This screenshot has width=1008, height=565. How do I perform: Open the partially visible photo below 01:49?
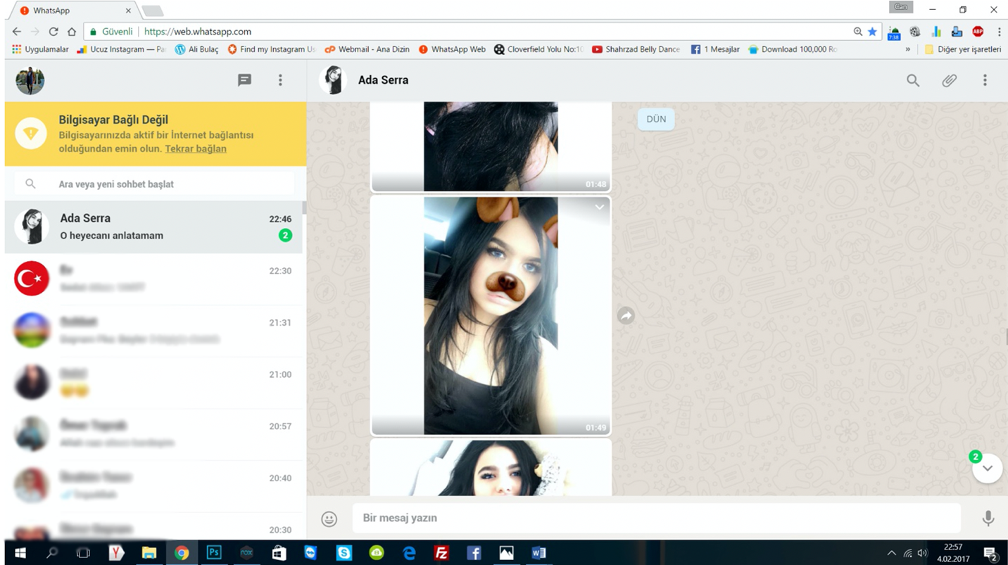[x=491, y=467]
